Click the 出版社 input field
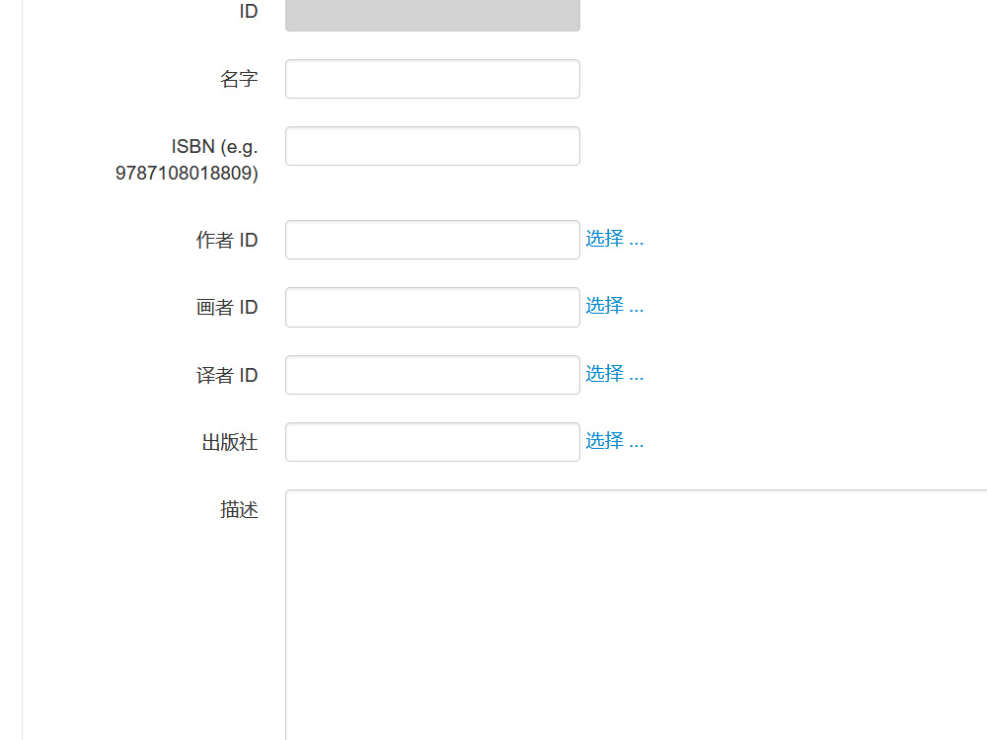The width and height of the screenshot is (987, 740). (431, 441)
